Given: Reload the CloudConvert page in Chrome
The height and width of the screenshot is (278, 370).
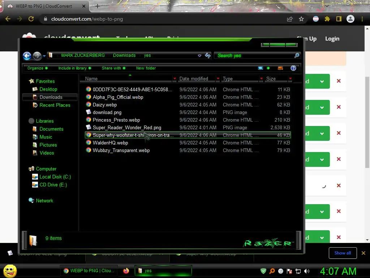Looking at the screenshot, I should [31, 19].
